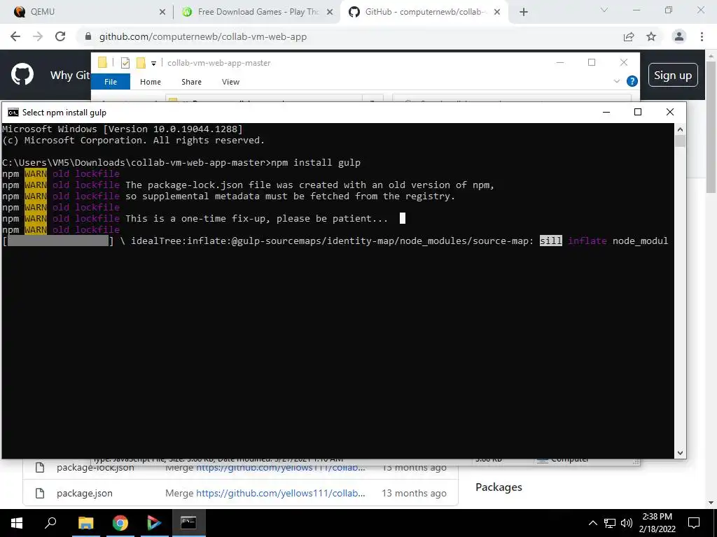Open the command prompt system menu icon
717x537 pixels.
tap(13, 113)
